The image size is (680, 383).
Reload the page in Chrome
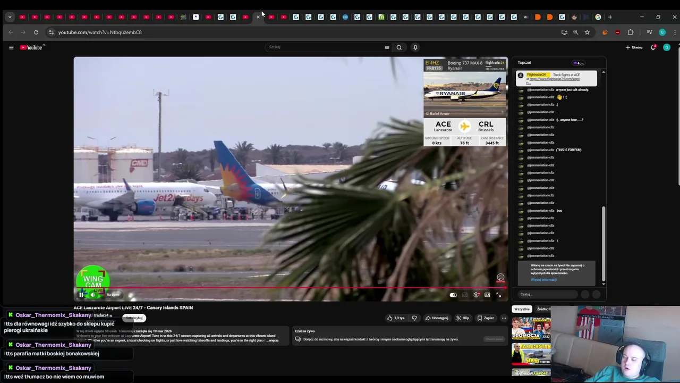click(x=36, y=32)
